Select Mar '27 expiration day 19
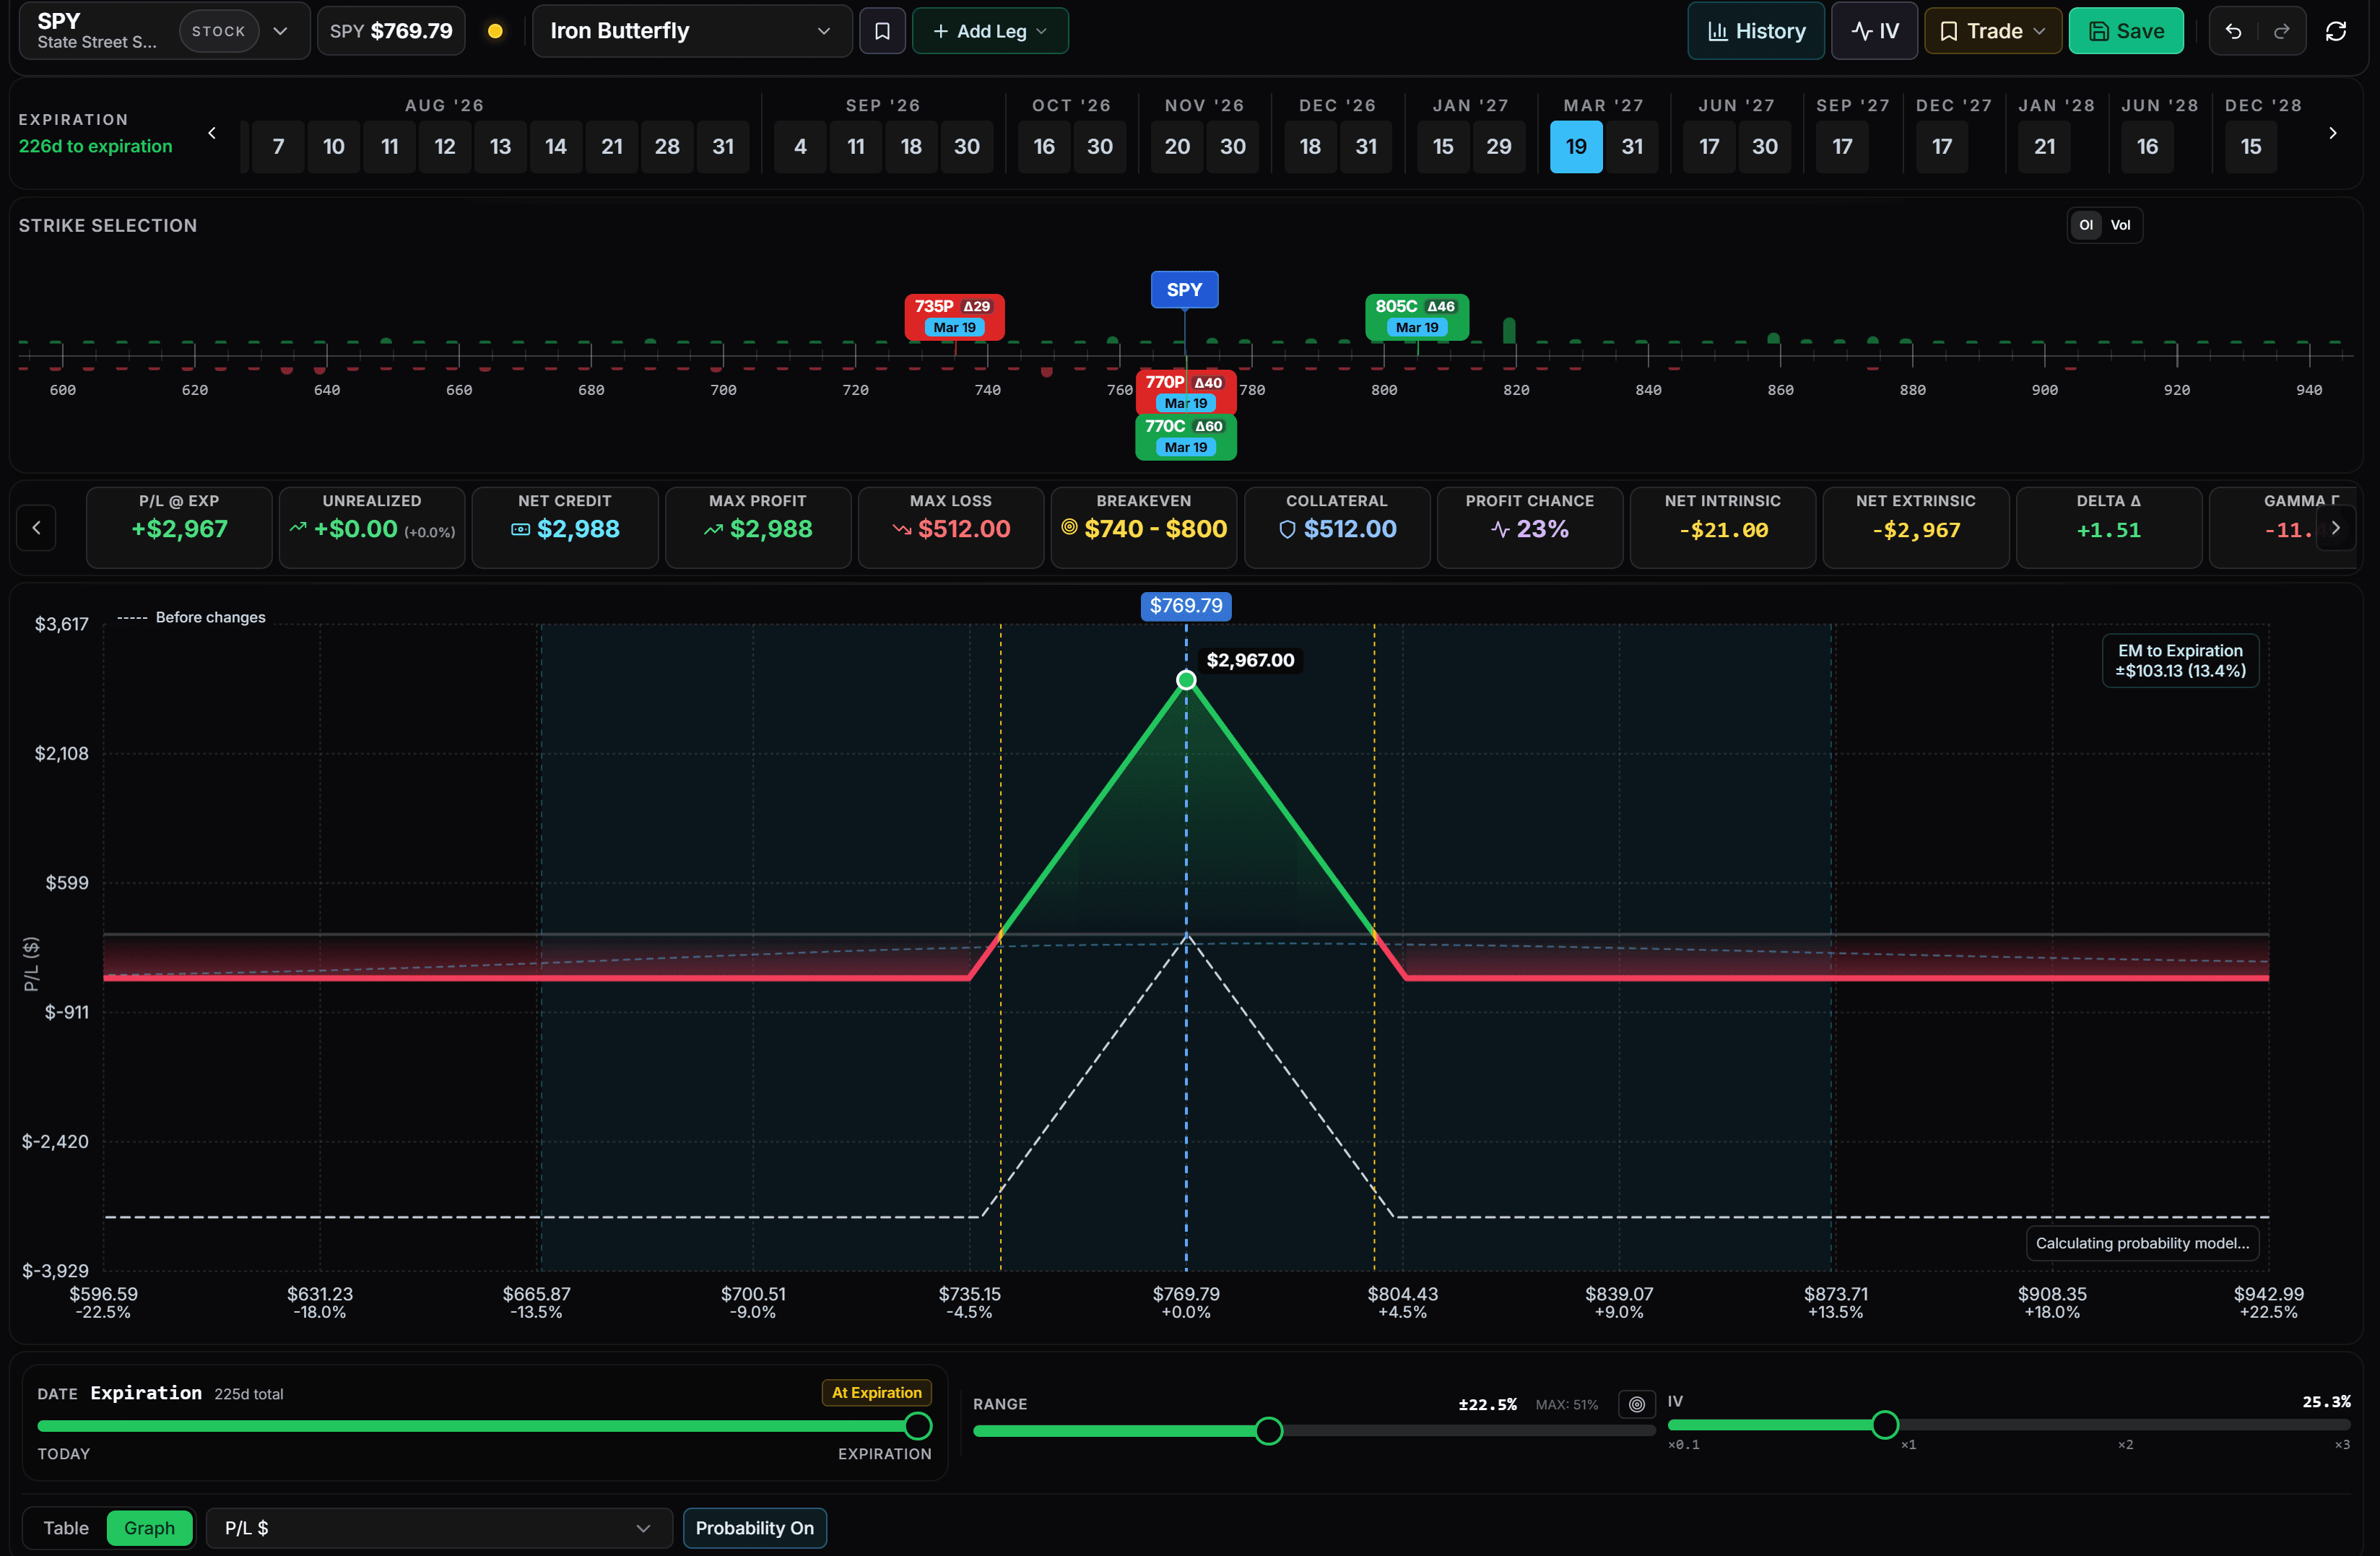Image resolution: width=2380 pixels, height=1556 pixels. (x=1575, y=146)
